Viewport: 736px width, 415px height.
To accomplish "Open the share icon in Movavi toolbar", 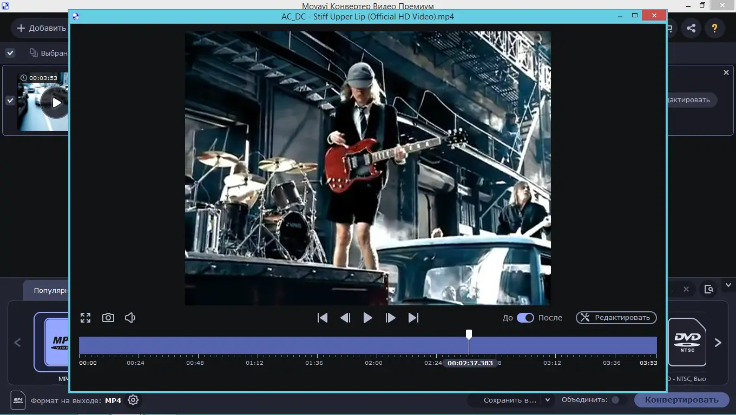I will click(x=691, y=28).
